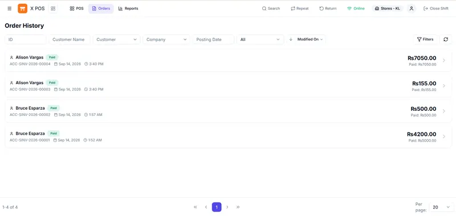Screen dimensions: 456x216
Task: Open invoice ACC-SINV-2026-00002
Action: point(228,111)
